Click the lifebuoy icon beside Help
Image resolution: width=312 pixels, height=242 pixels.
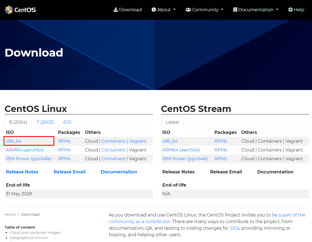[290, 10]
